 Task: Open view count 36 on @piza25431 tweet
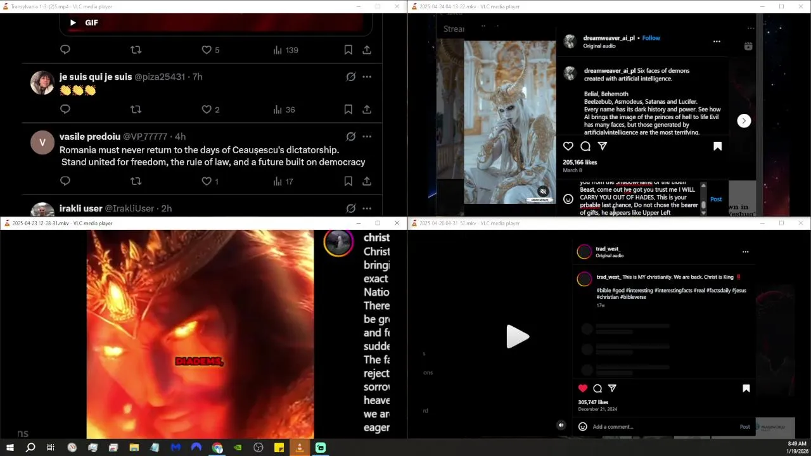[x=284, y=110]
